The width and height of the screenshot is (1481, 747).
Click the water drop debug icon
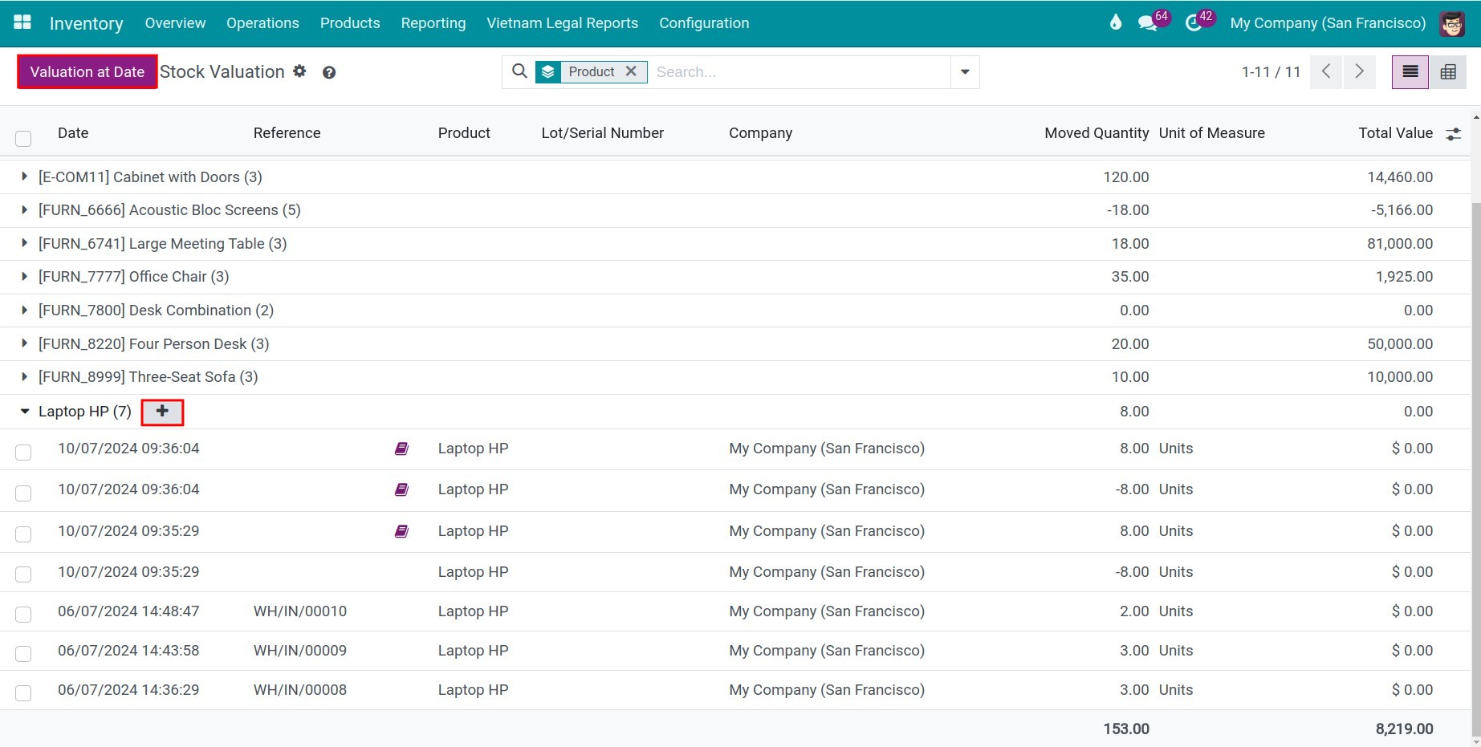point(1115,22)
